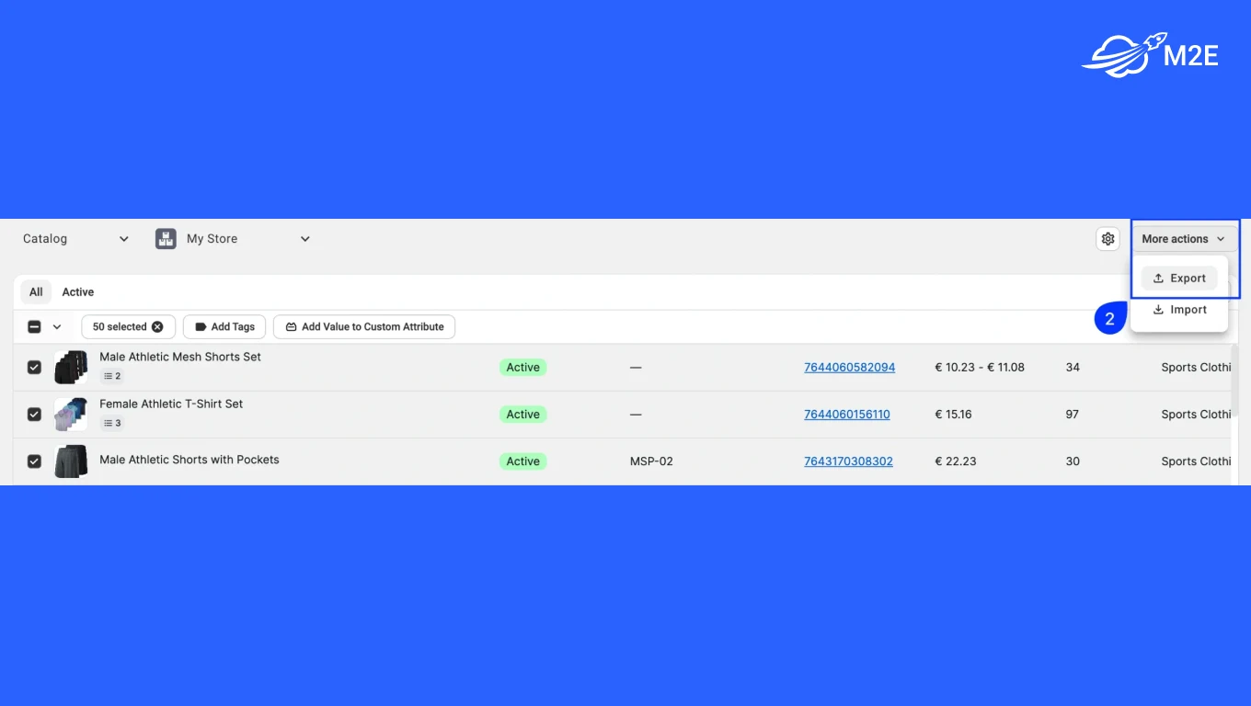Viewport: 1251px width, 706px height.
Task: Switch to the Active tab
Action: coord(78,292)
